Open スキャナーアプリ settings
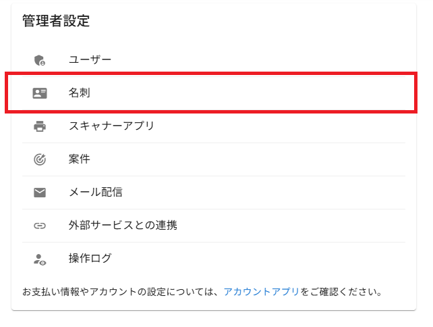 tap(111, 126)
